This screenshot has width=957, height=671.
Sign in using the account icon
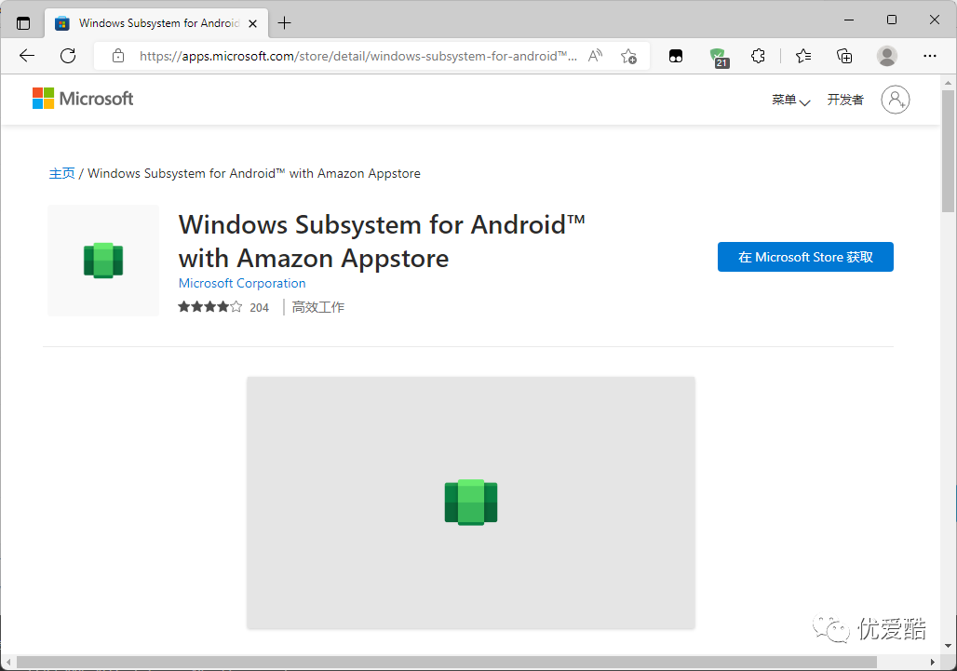[x=896, y=100]
